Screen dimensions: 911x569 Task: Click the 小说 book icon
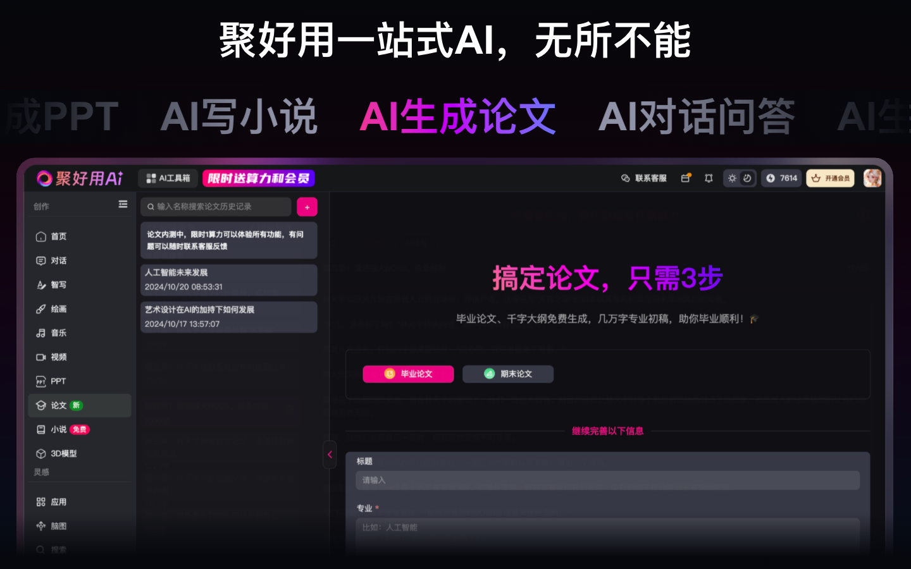[41, 429]
